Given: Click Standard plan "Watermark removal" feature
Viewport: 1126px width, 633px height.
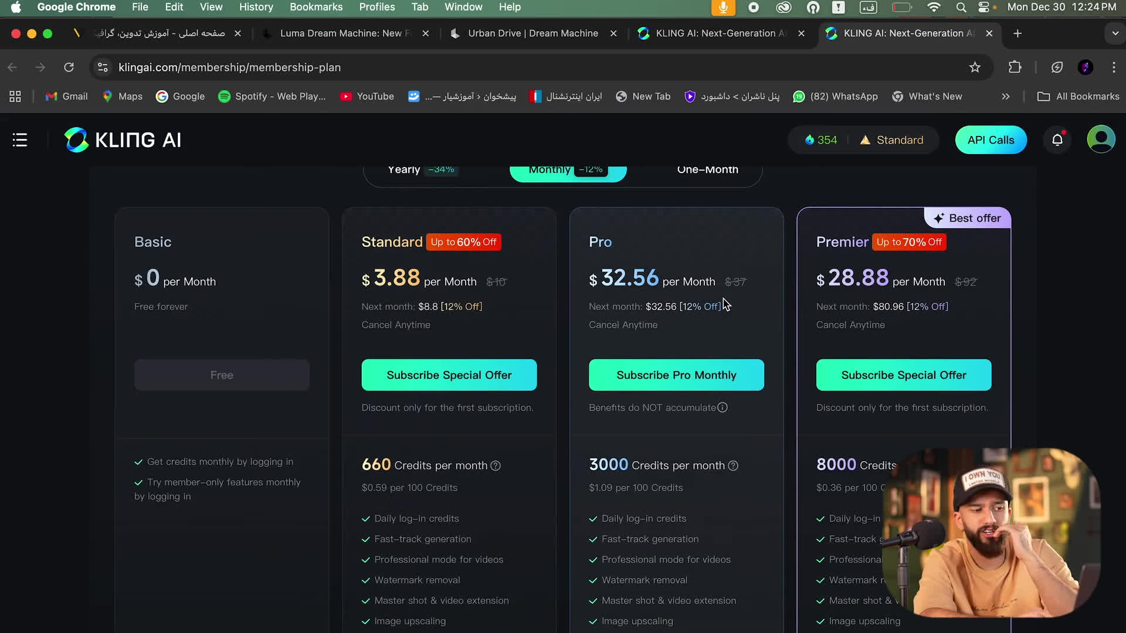Looking at the screenshot, I should (417, 580).
